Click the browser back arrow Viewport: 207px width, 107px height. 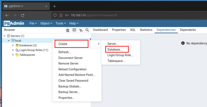pyautogui.click(x=7, y=15)
